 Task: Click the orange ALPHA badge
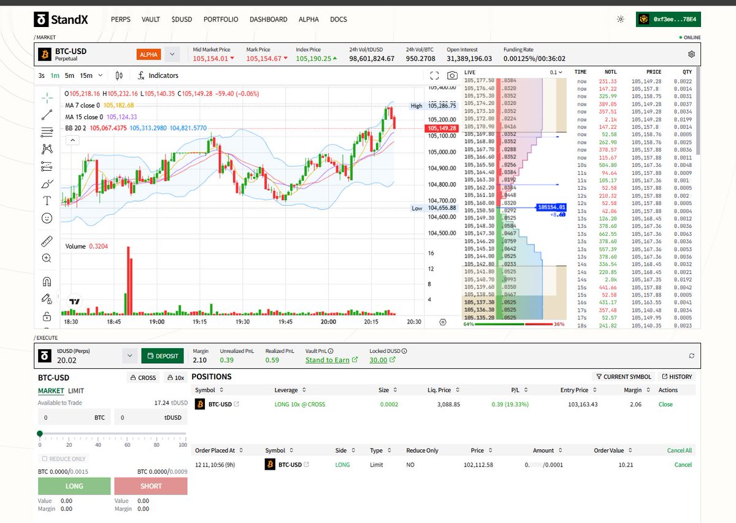(x=148, y=54)
